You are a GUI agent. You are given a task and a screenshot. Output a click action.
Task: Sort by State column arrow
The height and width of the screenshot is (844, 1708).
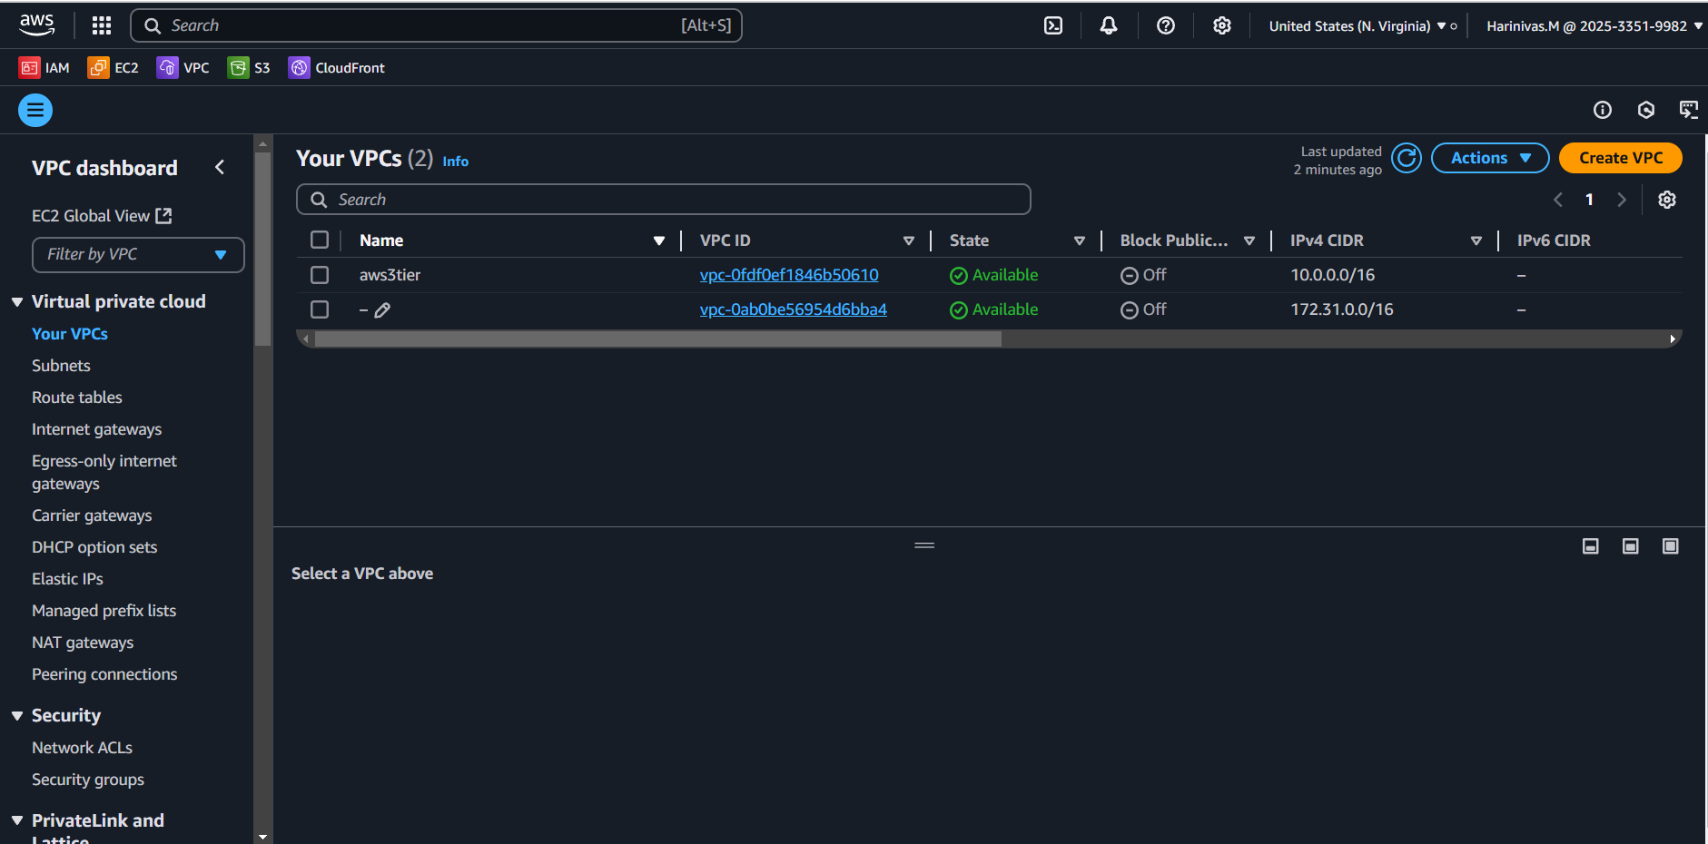coord(1080,240)
